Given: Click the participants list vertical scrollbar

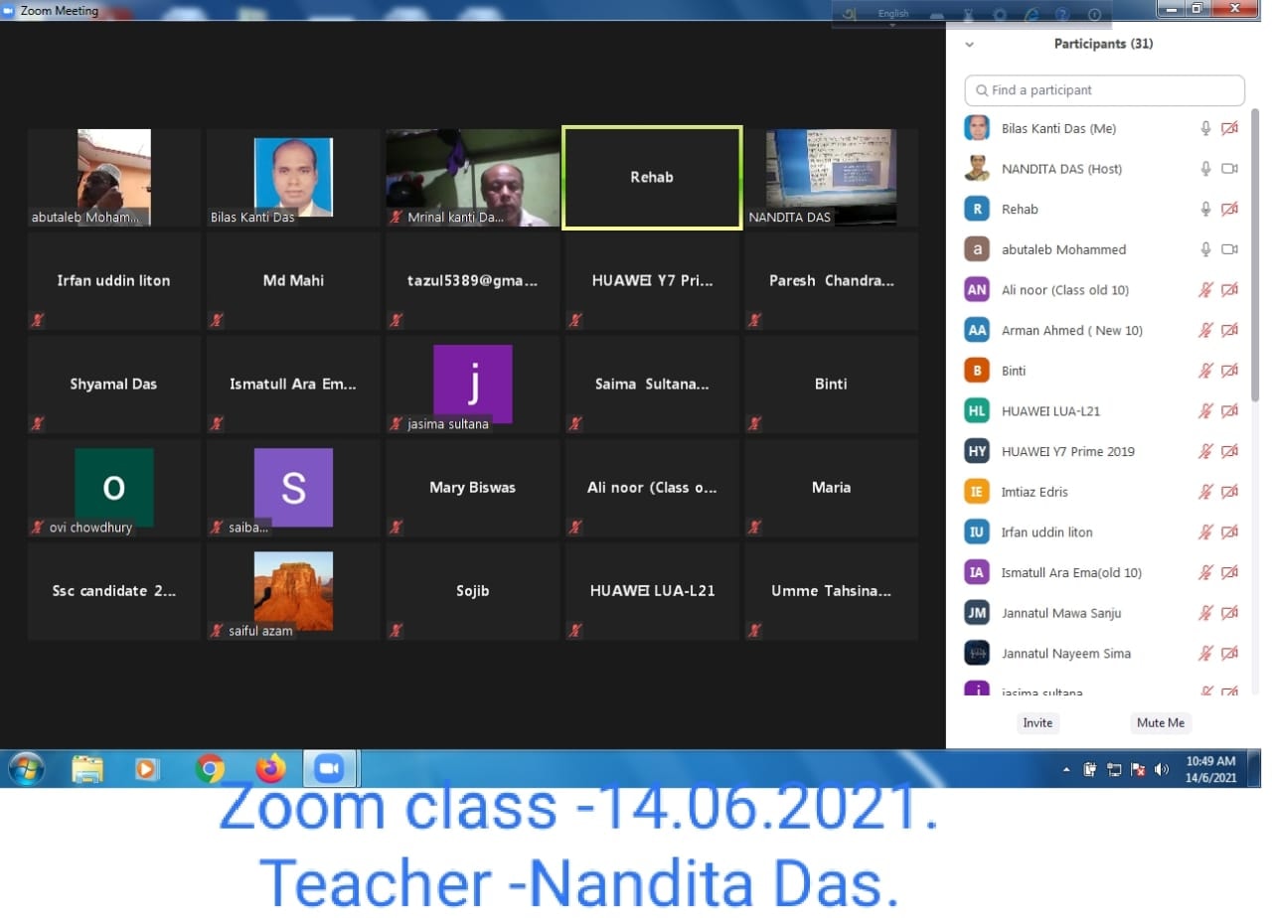Looking at the screenshot, I should tap(1254, 248).
